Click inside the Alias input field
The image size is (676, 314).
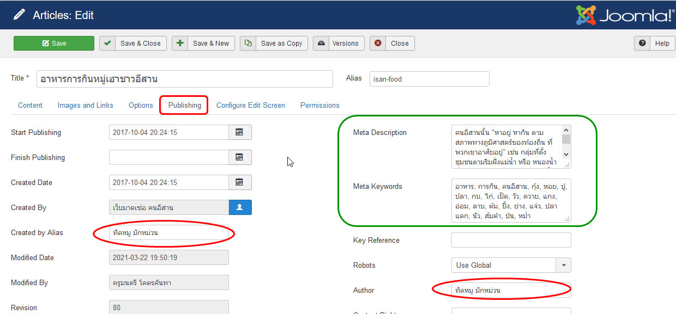pos(429,78)
